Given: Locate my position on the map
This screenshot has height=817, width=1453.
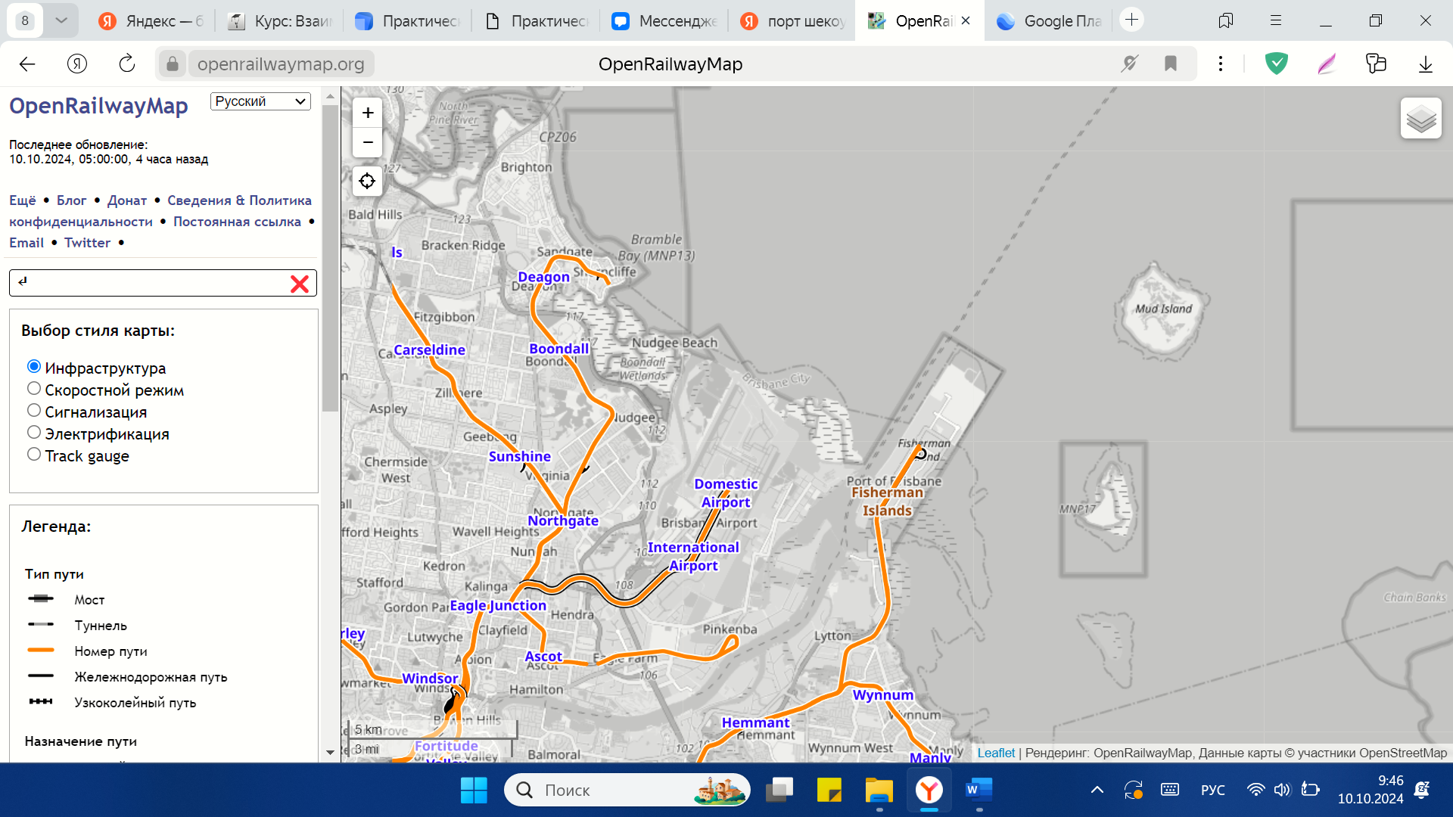Looking at the screenshot, I should point(368,181).
